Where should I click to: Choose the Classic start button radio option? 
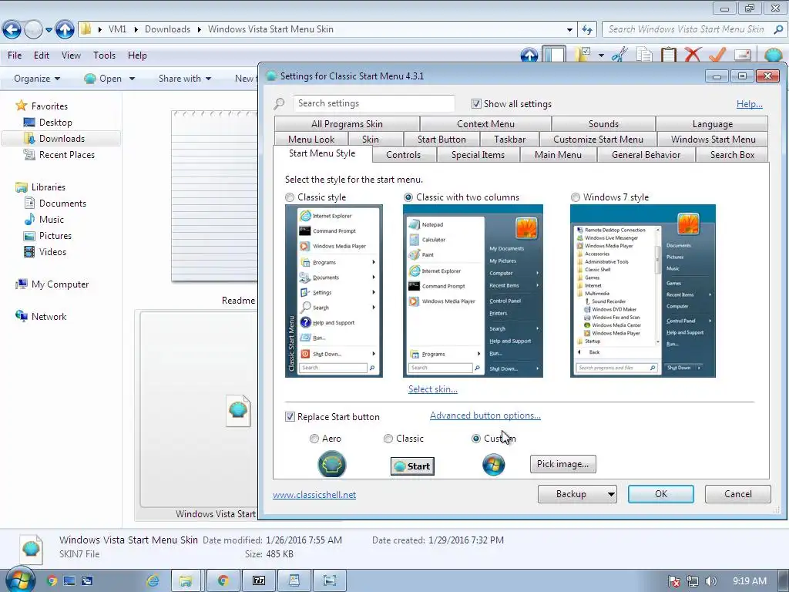tap(388, 439)
